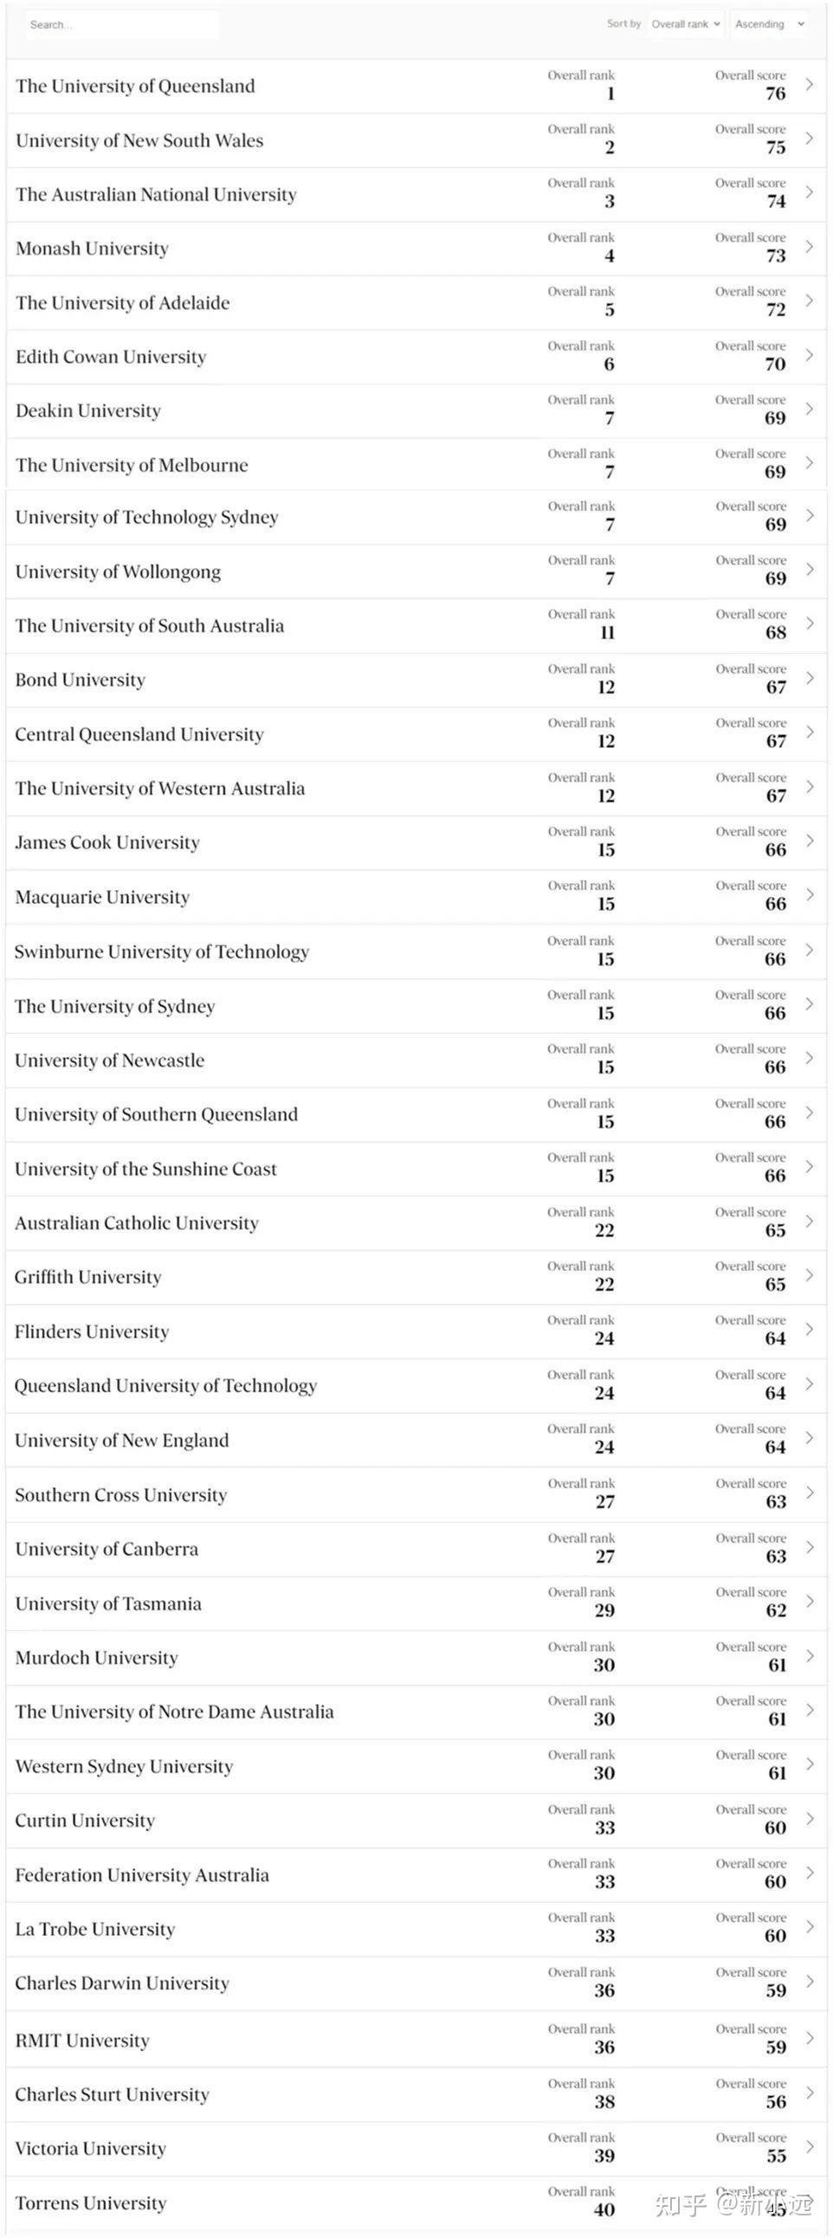This screenshot has height=2238, width=833.
Task: Select the Torrens University row
Action: click(90, 2203)
